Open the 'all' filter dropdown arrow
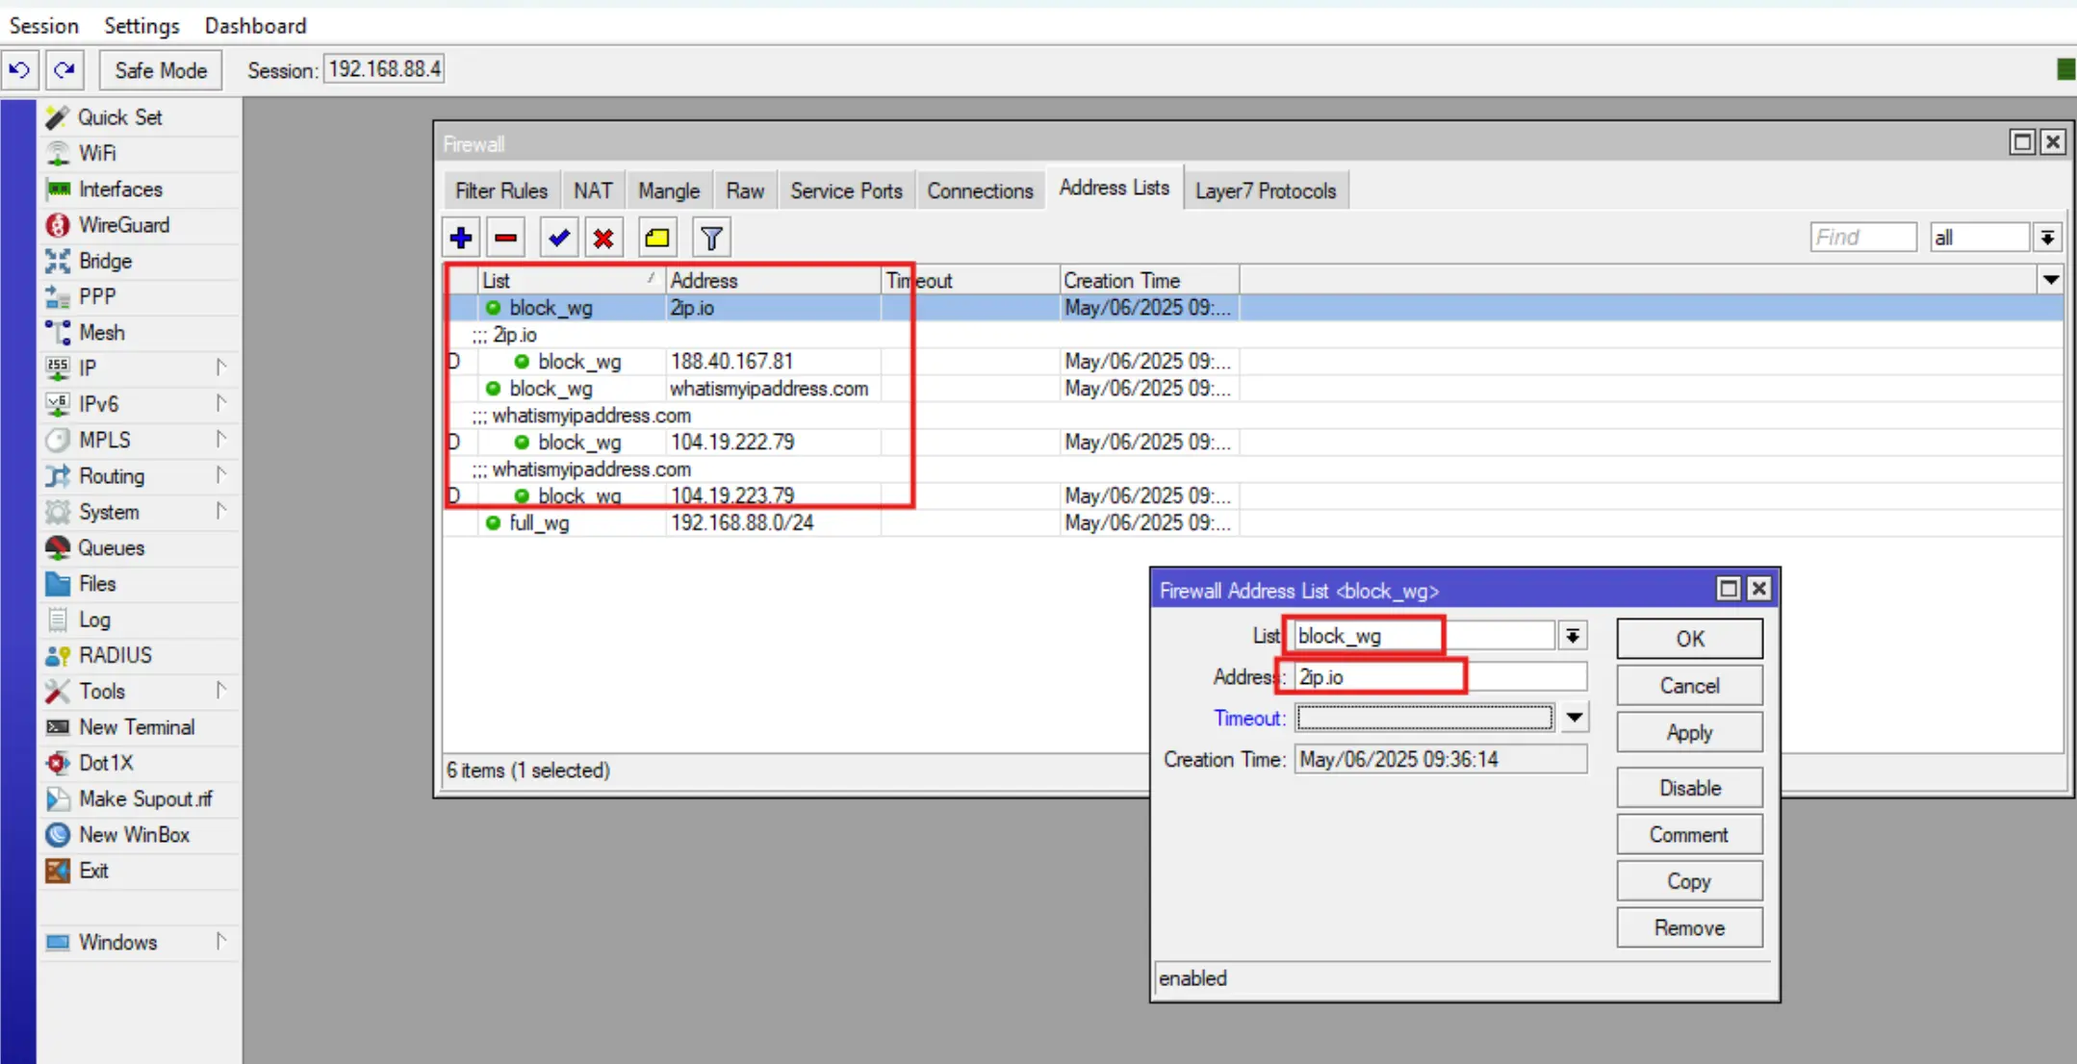 2047,238
